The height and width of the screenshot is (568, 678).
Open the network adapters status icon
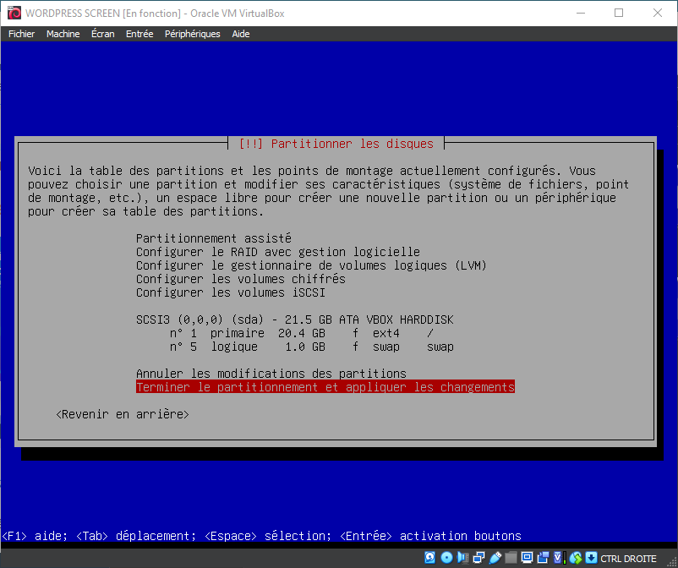pyautogui.click(x=478, y=558)
